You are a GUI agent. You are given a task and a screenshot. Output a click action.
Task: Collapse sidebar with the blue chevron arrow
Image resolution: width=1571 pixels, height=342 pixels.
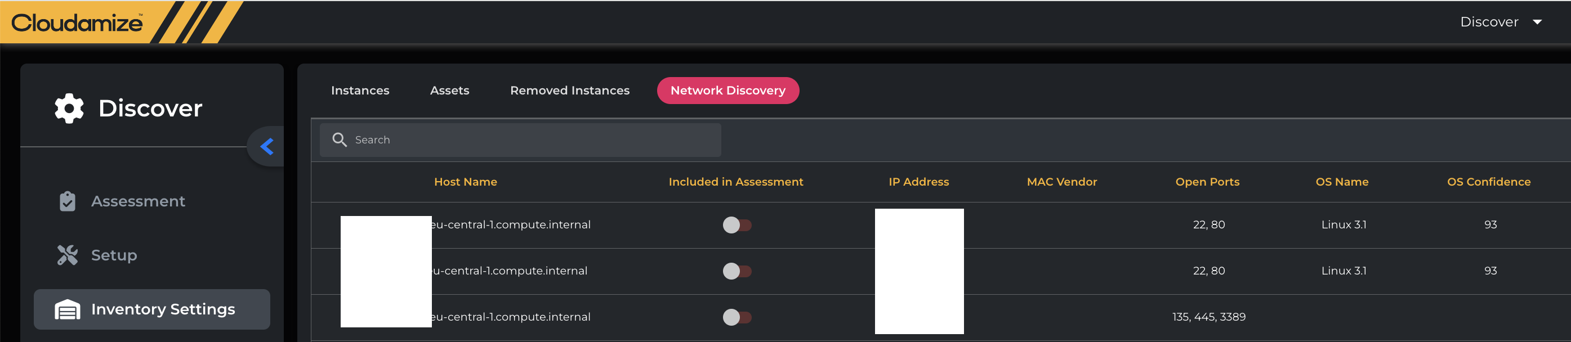266,146
